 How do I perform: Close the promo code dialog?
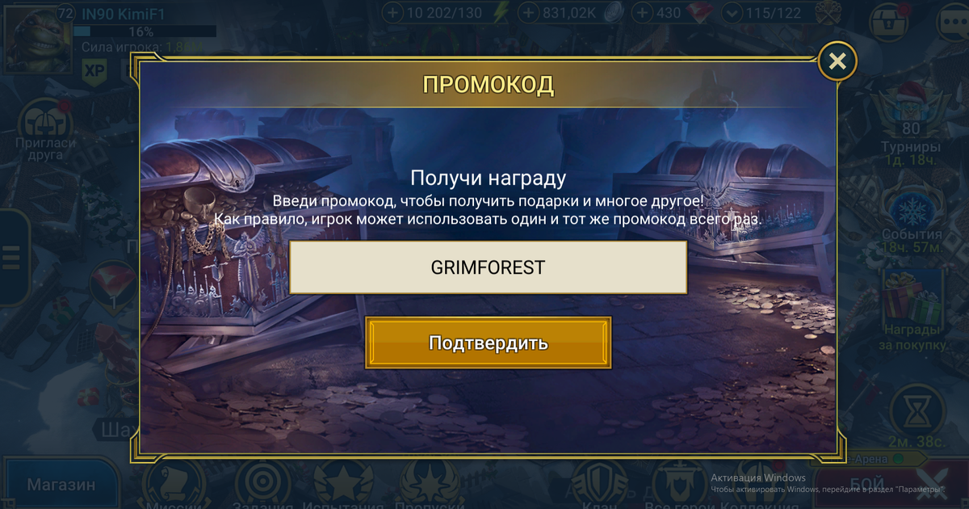837,61
